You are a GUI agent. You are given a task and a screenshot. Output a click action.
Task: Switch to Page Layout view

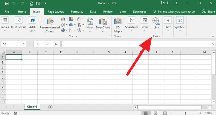coord(156,113)
